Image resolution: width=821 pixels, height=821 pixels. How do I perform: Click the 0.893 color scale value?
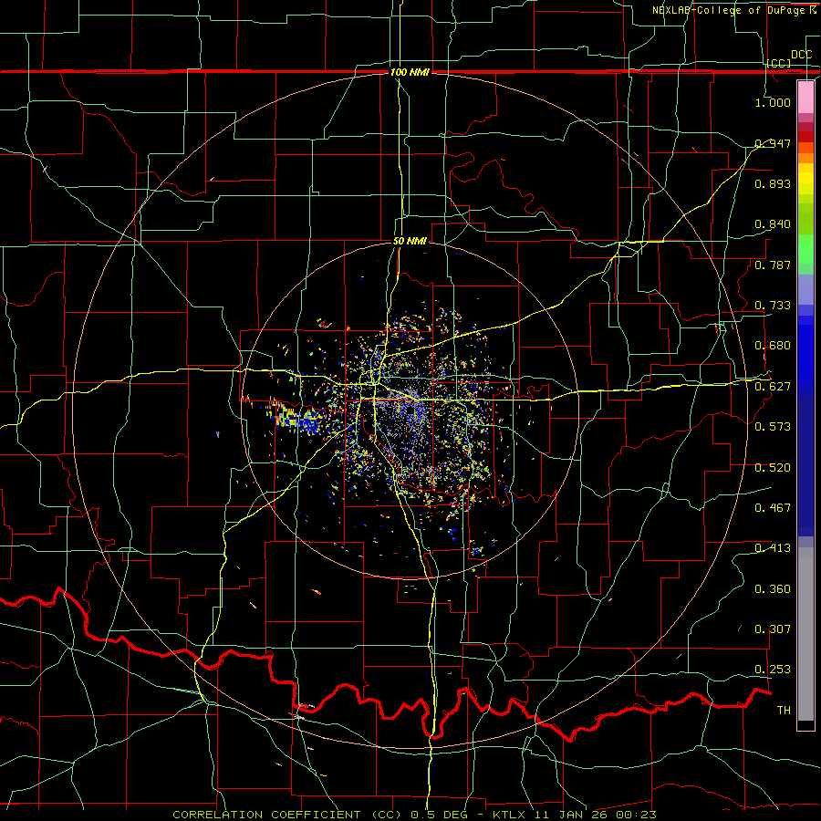pos(773,183)
